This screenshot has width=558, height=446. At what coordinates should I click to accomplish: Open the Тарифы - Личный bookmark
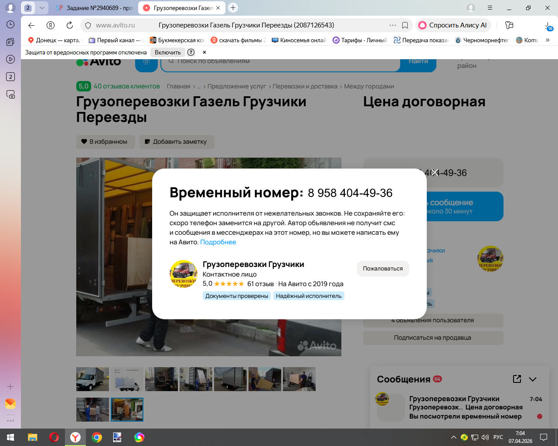360,40
